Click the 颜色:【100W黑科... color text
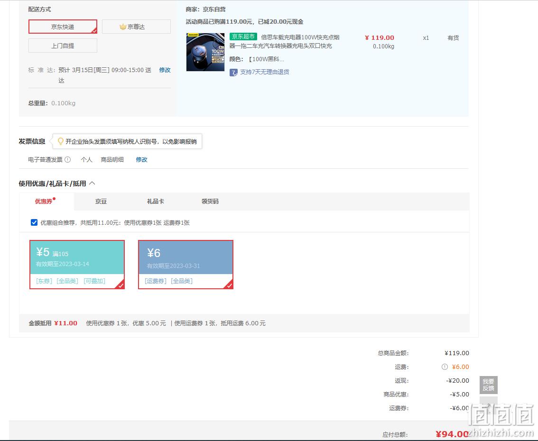 257,59
